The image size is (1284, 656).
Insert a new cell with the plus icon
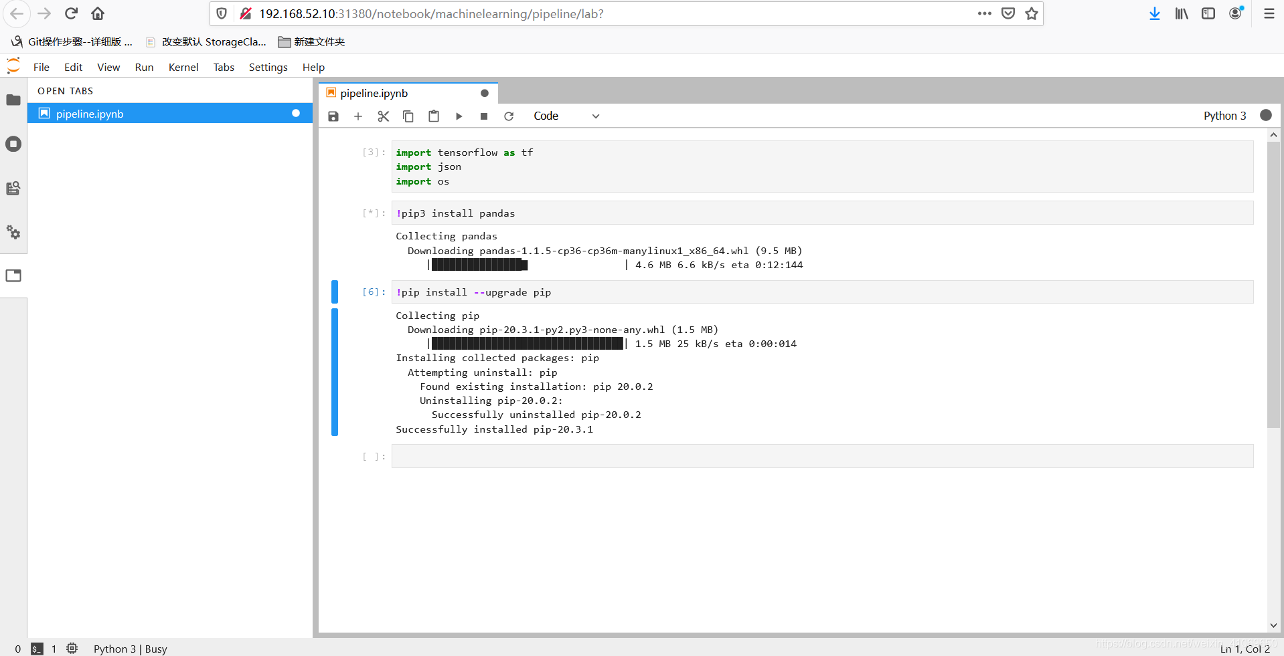coord(358,116)
